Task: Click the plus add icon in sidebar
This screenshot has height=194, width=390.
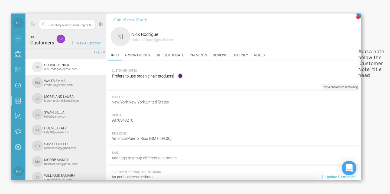Action: pyautogui.click(x=18, y=39)
